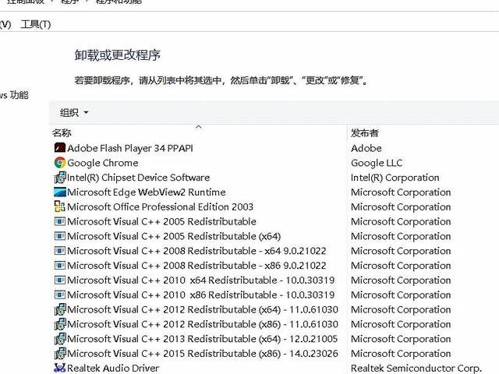Select Visual C++ 2015 Redistributable (x86) 14.0.23026 name
499x374 pixels.
pyautogui.click(x=203, y=353)
